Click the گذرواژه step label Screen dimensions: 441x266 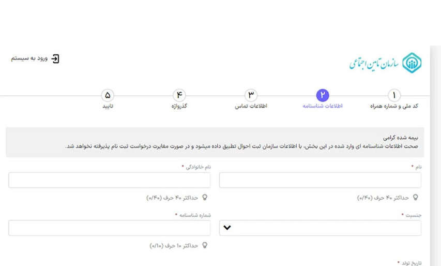(179, 106)
